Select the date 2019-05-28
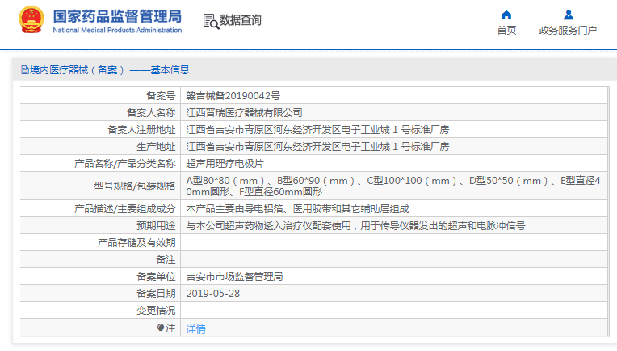The width and height of the screenshot is (617, 351). click(x=213, y=294)
